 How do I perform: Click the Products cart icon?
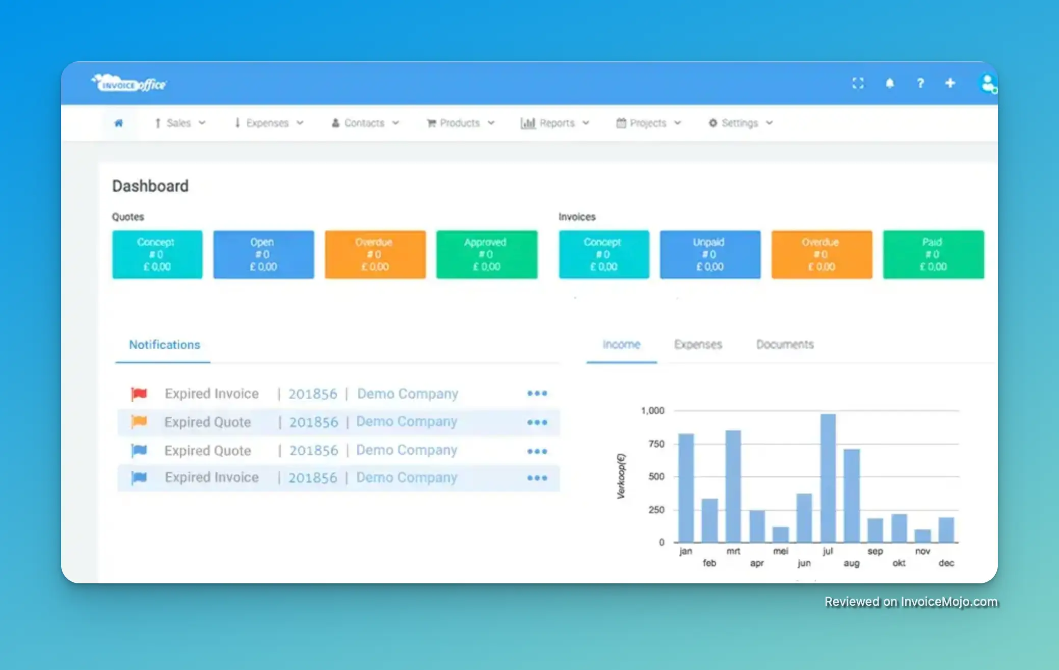tap(431, 123)
